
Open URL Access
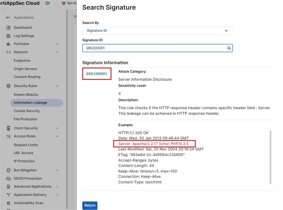(x=23, y=153)
